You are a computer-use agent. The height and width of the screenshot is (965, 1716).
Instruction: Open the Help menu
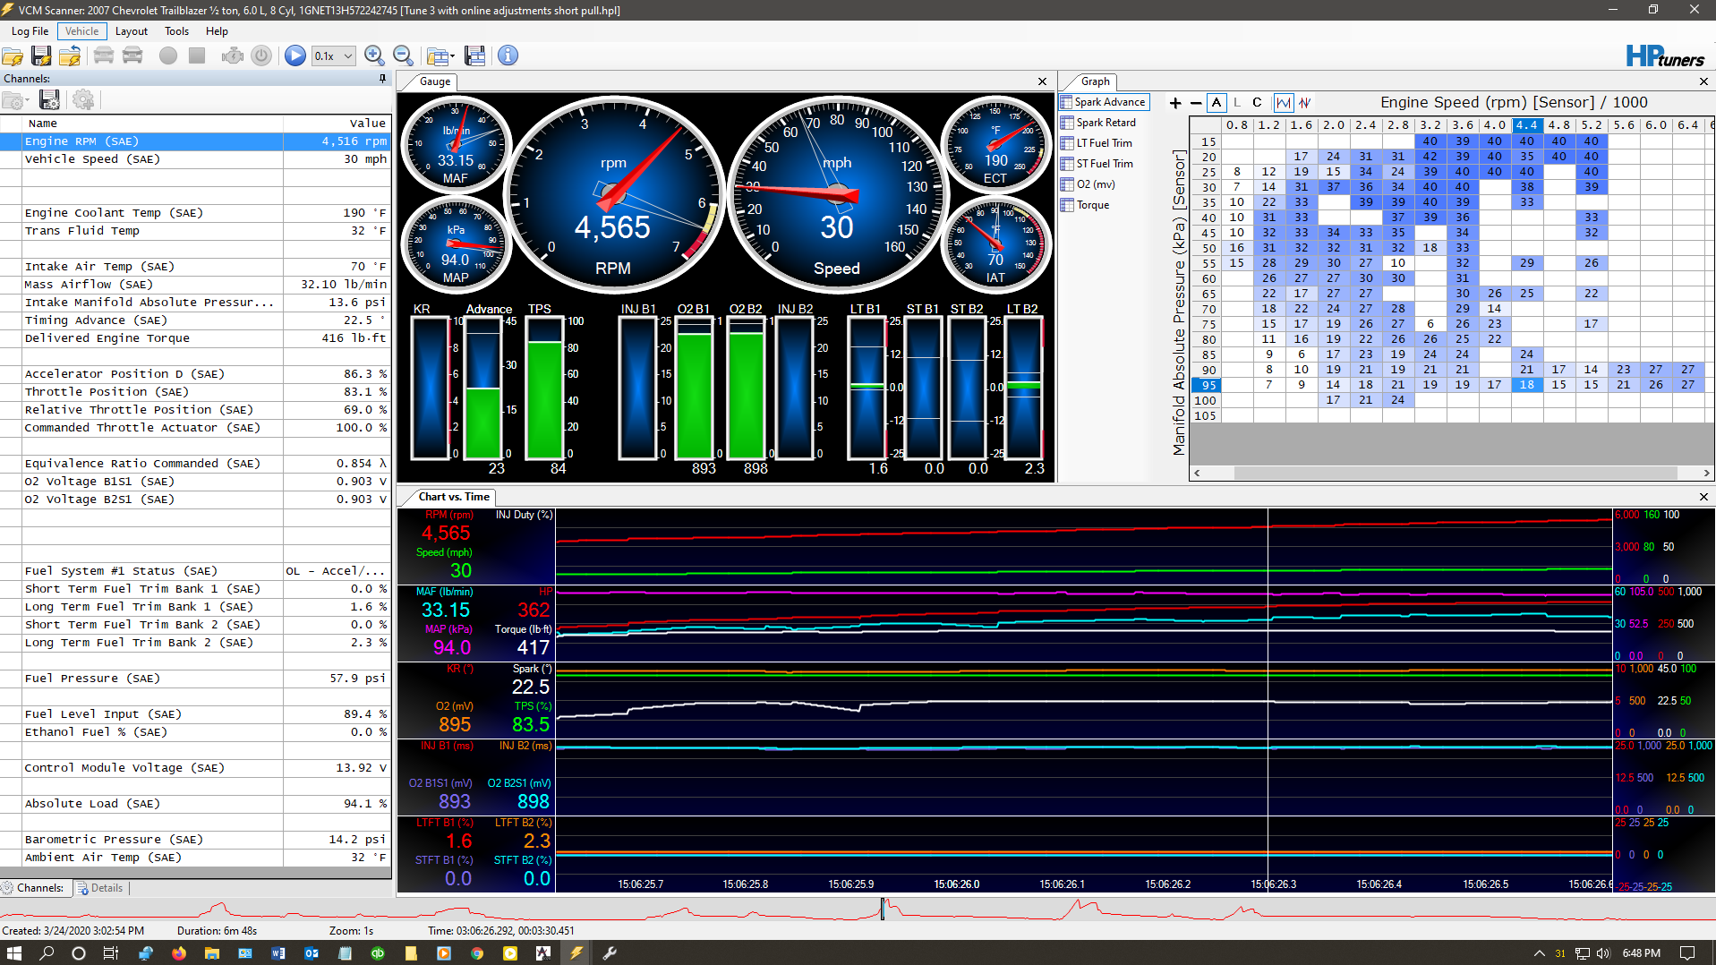pyautogui.click(x=217, y=31)
